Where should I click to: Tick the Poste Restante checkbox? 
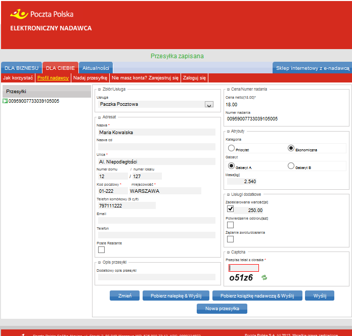pyautogui.click(x=101, y=249)
